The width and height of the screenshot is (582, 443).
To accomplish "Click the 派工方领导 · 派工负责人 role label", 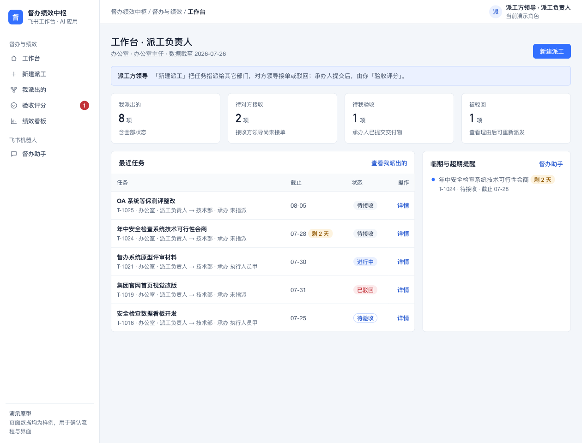I will click(x=538, y=8).
